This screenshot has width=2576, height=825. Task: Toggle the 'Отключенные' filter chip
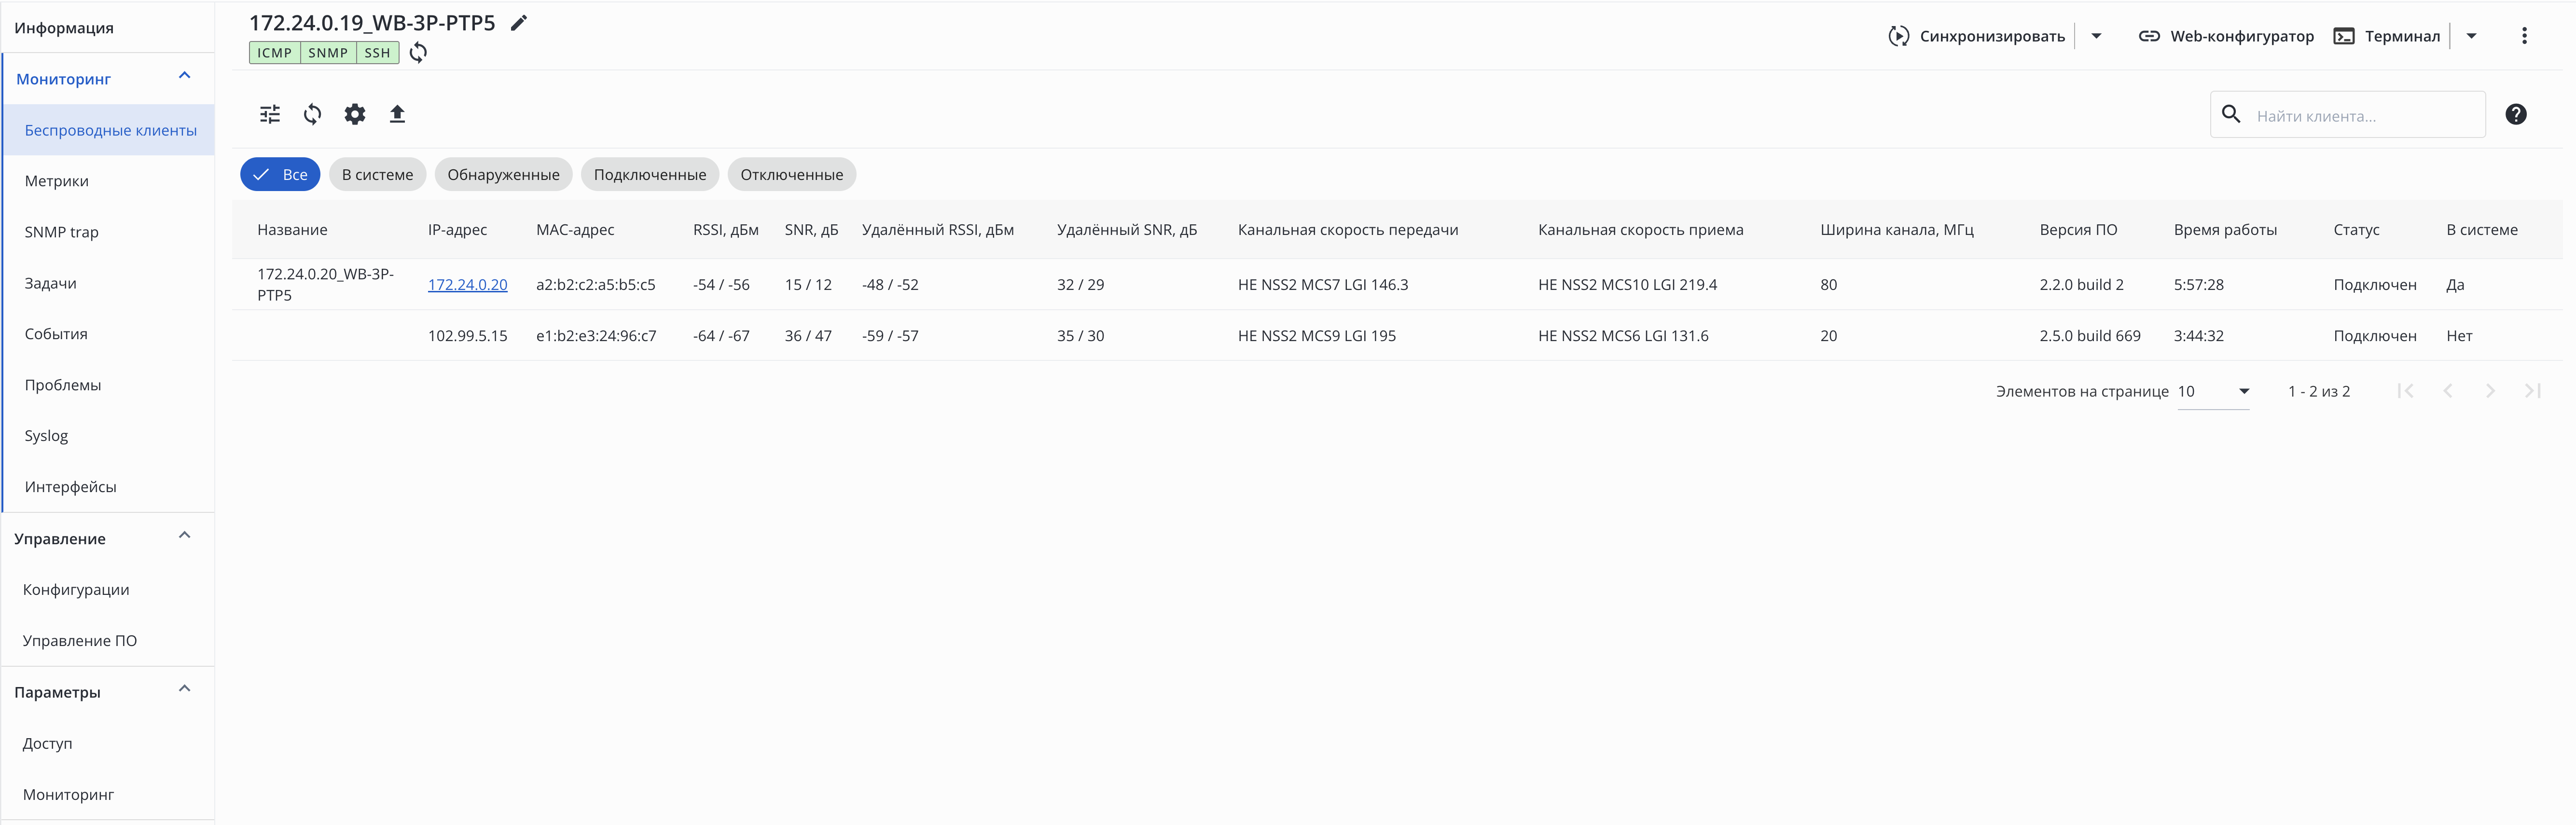pos(791,174)
